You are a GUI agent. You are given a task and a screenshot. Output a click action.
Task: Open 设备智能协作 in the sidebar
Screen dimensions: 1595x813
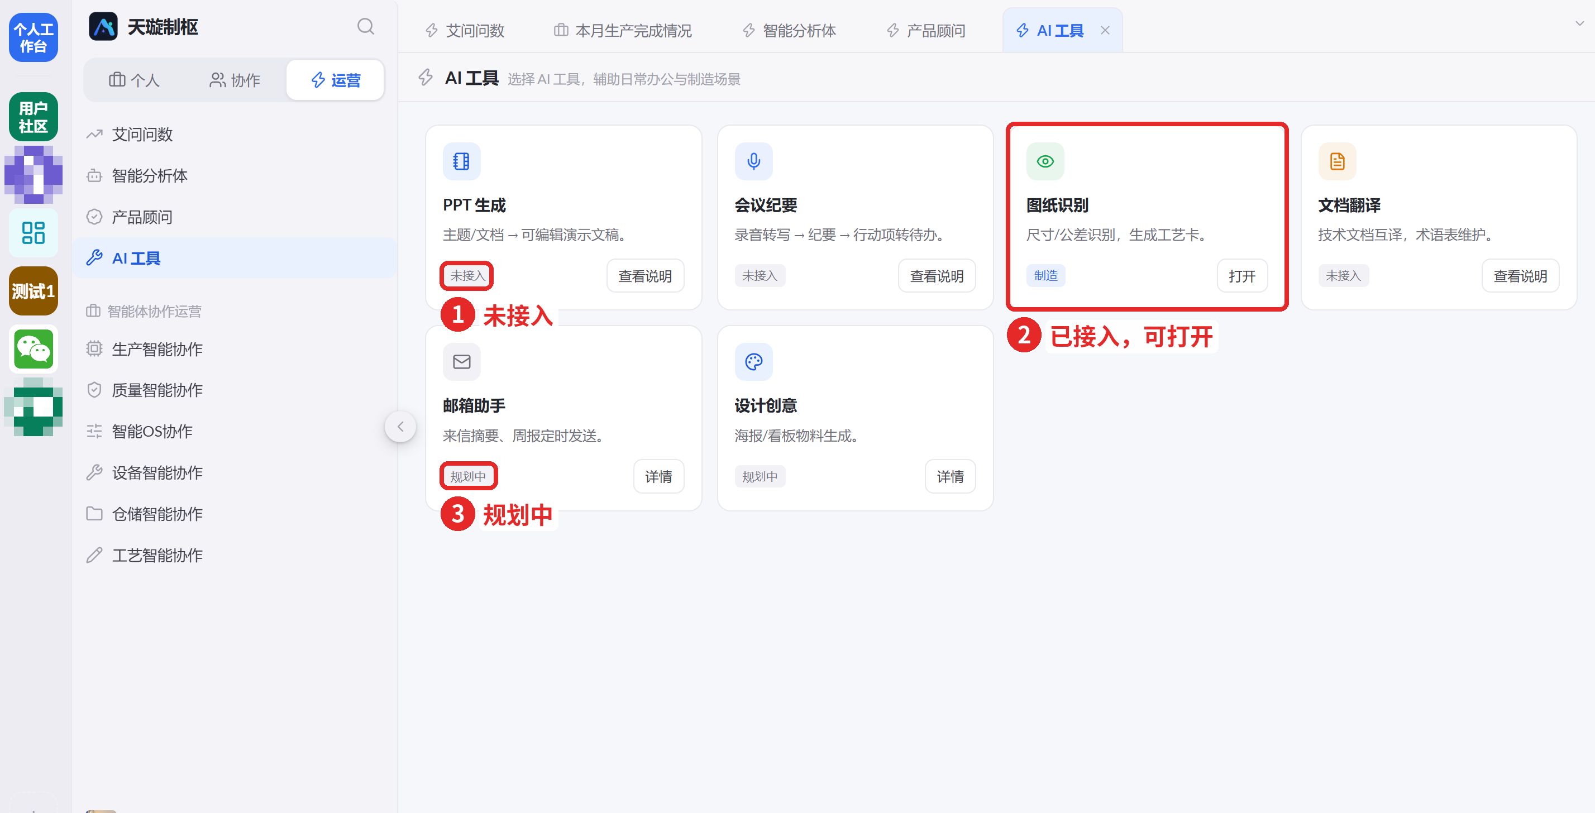pos(235,473)
